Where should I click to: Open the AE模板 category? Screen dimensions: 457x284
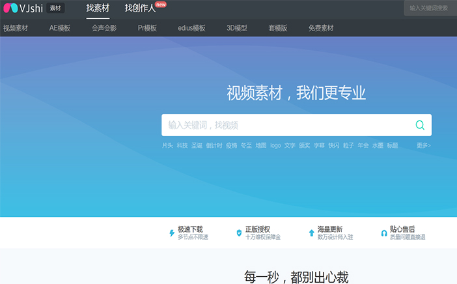(x=60, y=28)
